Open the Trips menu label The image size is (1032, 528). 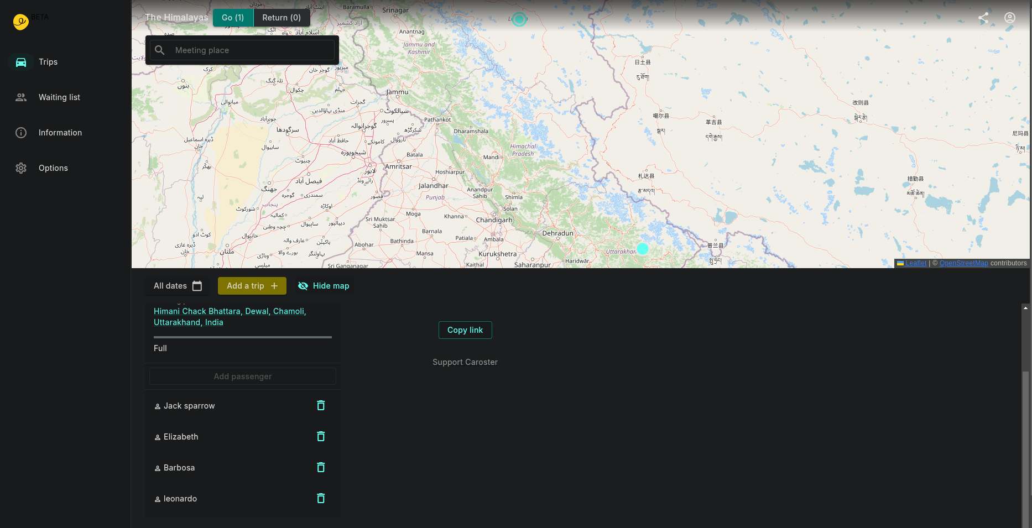(48, 62)
